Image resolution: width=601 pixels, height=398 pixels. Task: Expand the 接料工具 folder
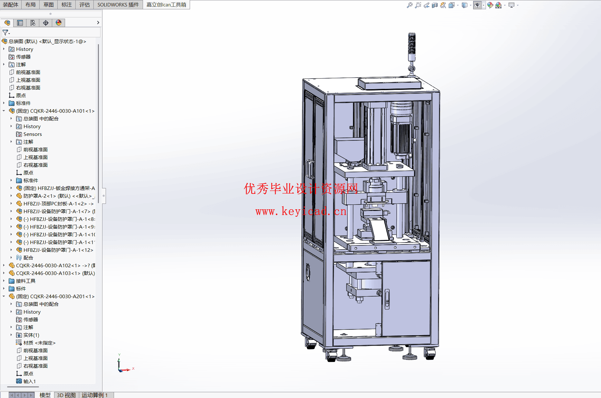pos(4,281)
